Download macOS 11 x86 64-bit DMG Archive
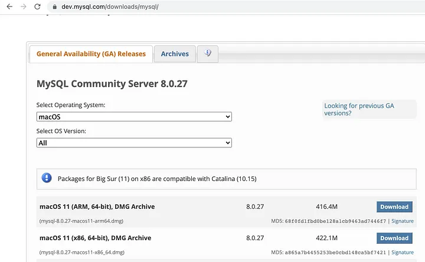Viewport: 425px width, 262px height. coord(394,238)
